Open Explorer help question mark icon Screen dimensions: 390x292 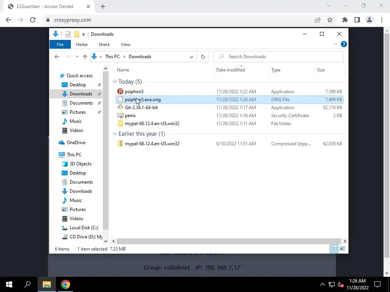tap(344, 44)
